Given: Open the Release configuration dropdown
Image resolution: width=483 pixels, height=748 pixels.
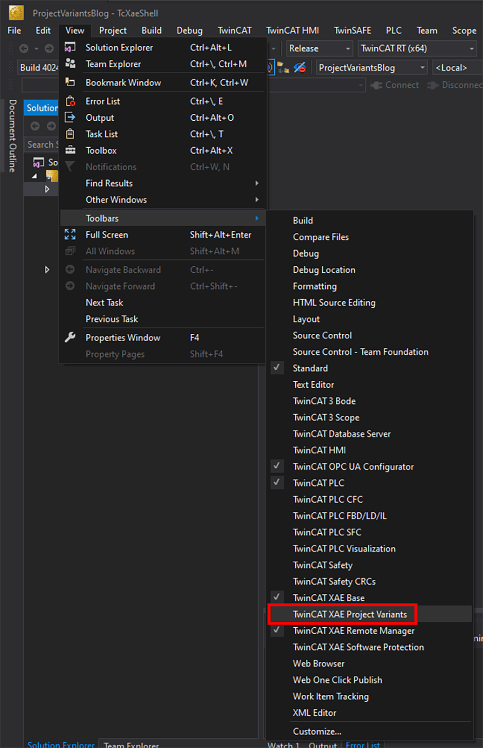Looking at the screenshot, I should coord(320,48).
